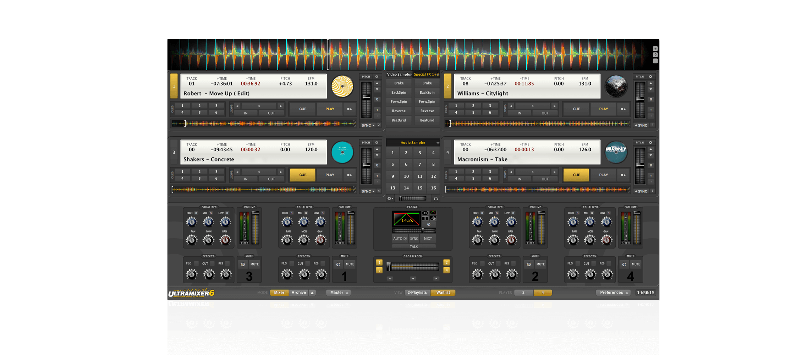Click the stop-play icon on deck 1
The image size is (802, 355).
click(350, 109)
